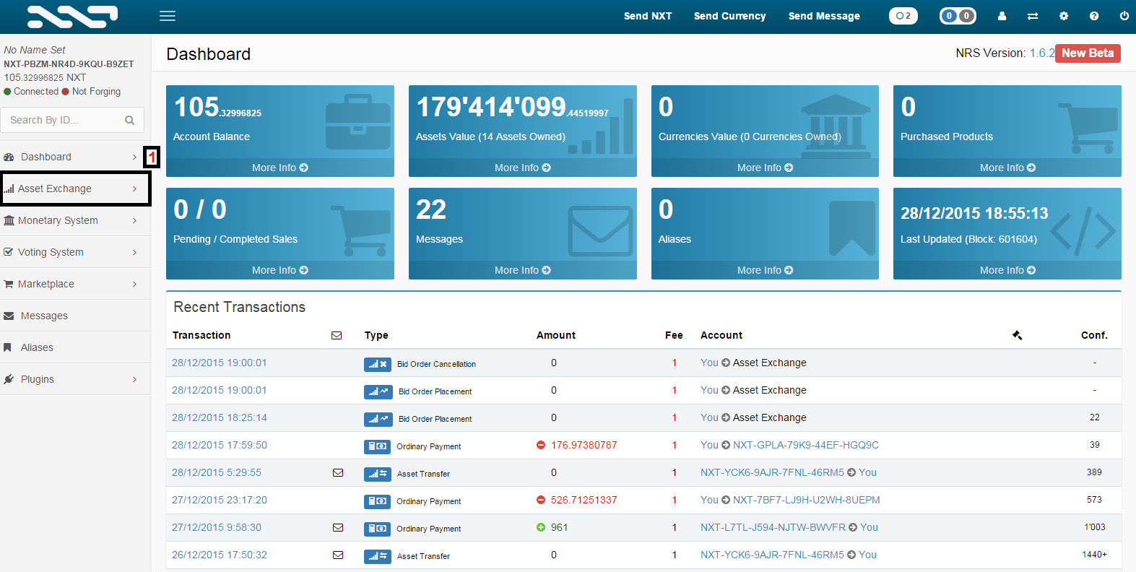Open Voting System in the sidebar
The width and height of the screenshot is (1136, 572).
(x=75, y=252)
